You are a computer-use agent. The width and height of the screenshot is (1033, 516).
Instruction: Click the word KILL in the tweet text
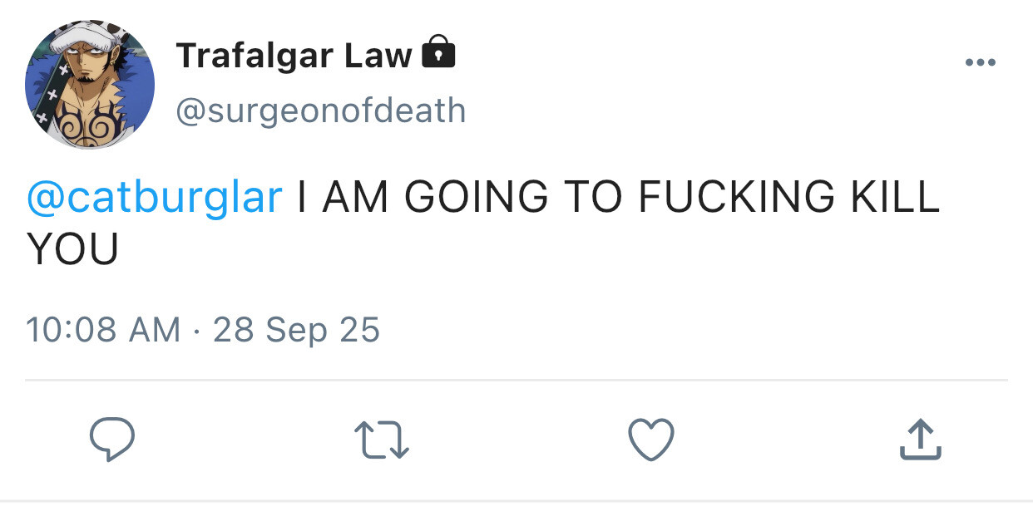[x=893, y=197]
